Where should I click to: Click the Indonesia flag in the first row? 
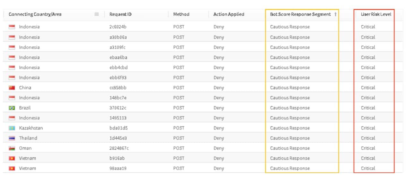(x=12, y=27)
